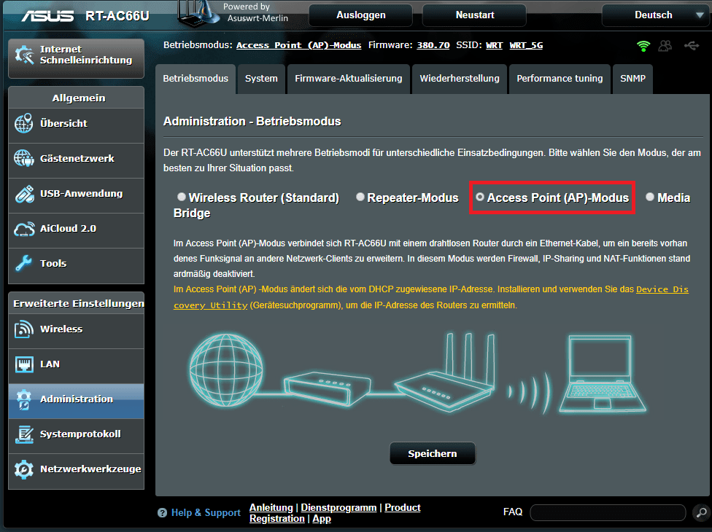Click the Wireless label in the sidebar

(61, 329)
